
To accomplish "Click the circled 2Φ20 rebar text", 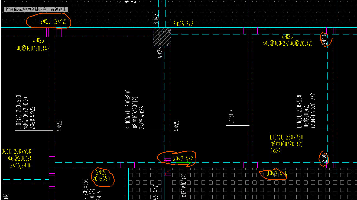I will tap(101, 173).
